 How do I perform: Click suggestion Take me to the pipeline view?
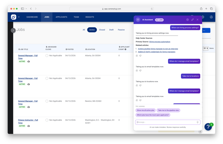168,110
